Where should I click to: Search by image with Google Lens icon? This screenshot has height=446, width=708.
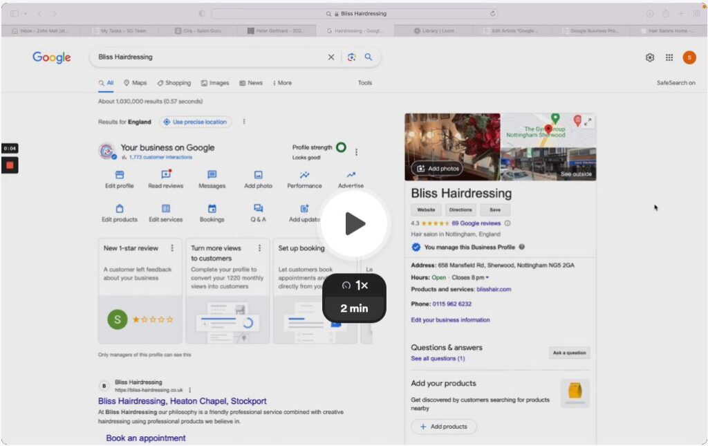(351, 57)
